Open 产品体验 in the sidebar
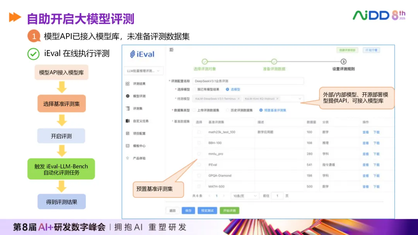 [139, 158]
